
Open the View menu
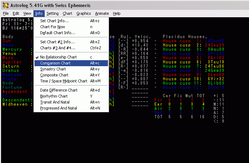coord(27,13)
